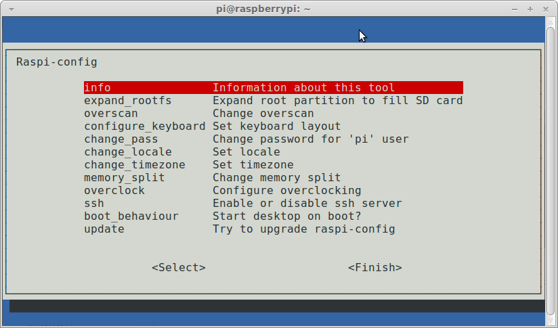Click the terminal vertical scrollbar
Screen dimensions: 558x328
[x=551, y=170]
